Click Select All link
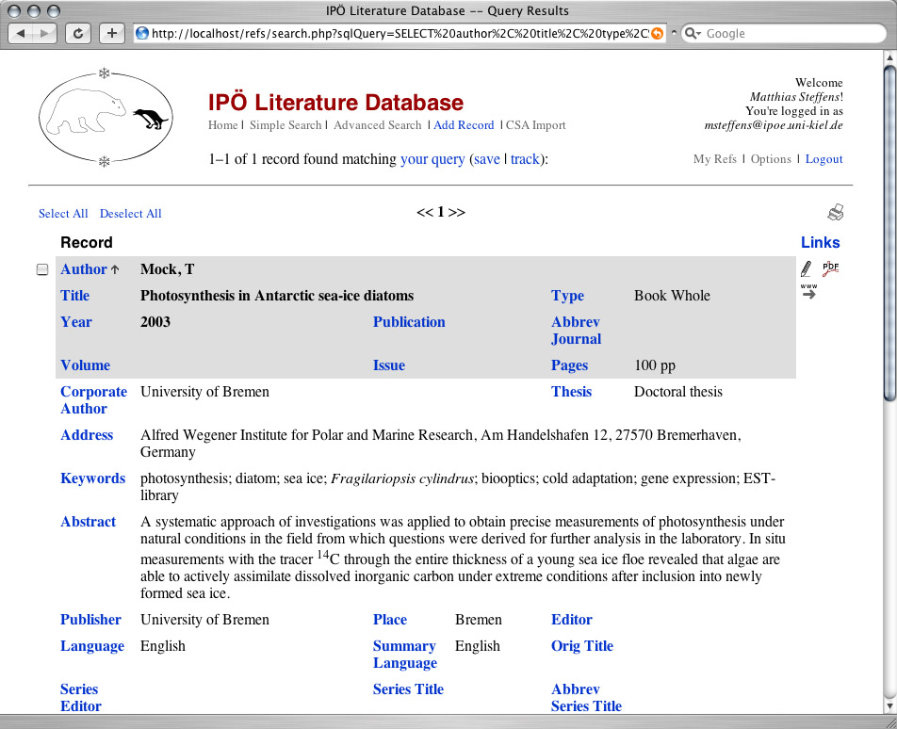This screenshot has width=897, height=729. (63, 213)
